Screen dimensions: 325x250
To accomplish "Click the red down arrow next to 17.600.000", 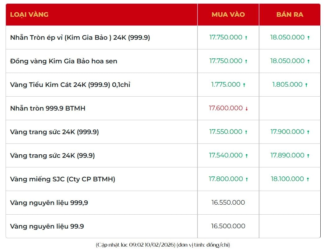I will pos(247,108).
